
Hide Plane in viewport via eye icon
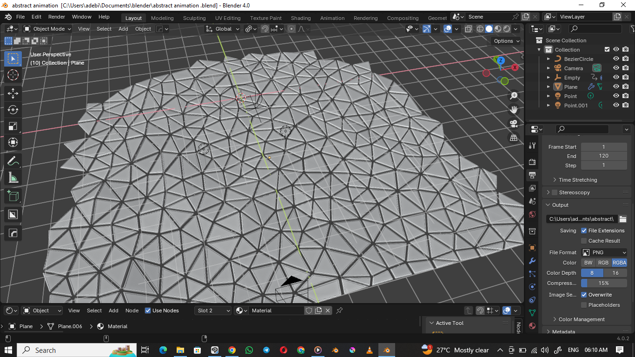[616, 87]
